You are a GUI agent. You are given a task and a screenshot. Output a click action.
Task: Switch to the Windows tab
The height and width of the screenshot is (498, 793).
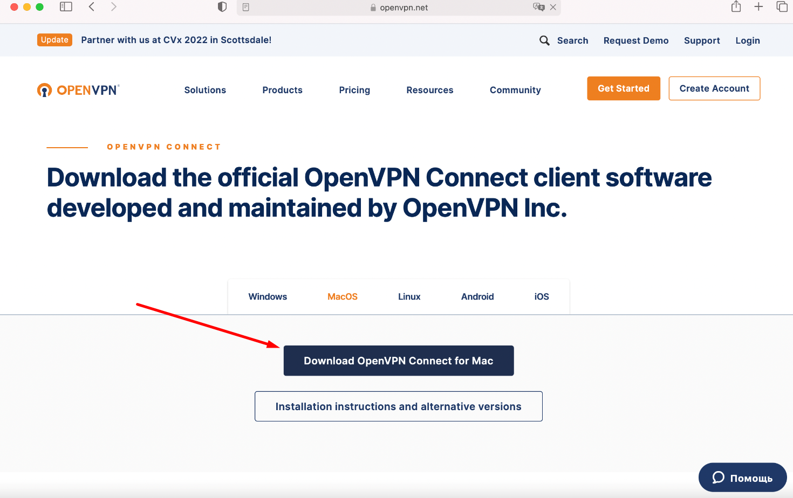[268, 296]
